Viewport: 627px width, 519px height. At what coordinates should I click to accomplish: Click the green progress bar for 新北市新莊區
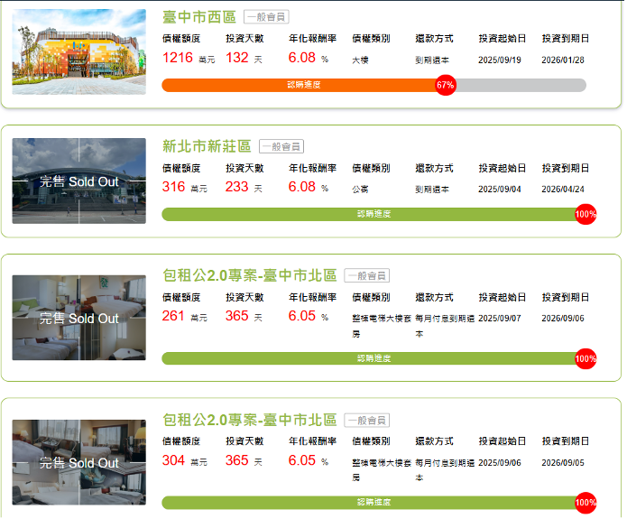click(361, 214)
